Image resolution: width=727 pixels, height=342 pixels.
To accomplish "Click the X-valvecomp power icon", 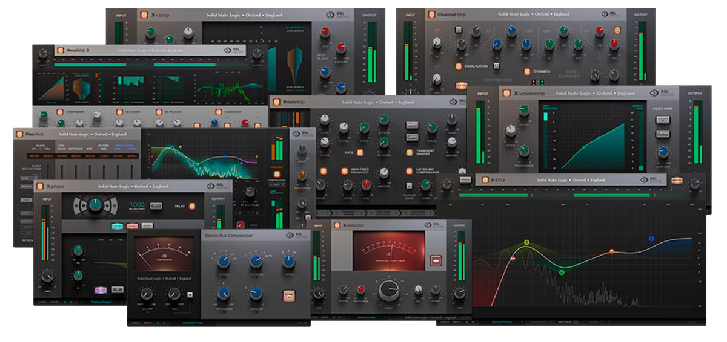I will [506, 93].
